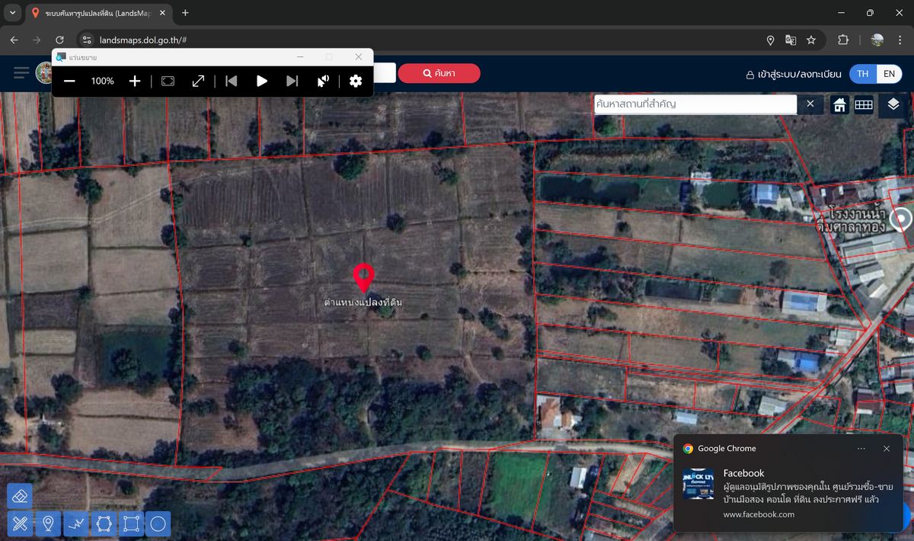The height and width of the screenshot is (541, 914).
Task: Open the Facebook notification options menu
Action: pos(861,449)
